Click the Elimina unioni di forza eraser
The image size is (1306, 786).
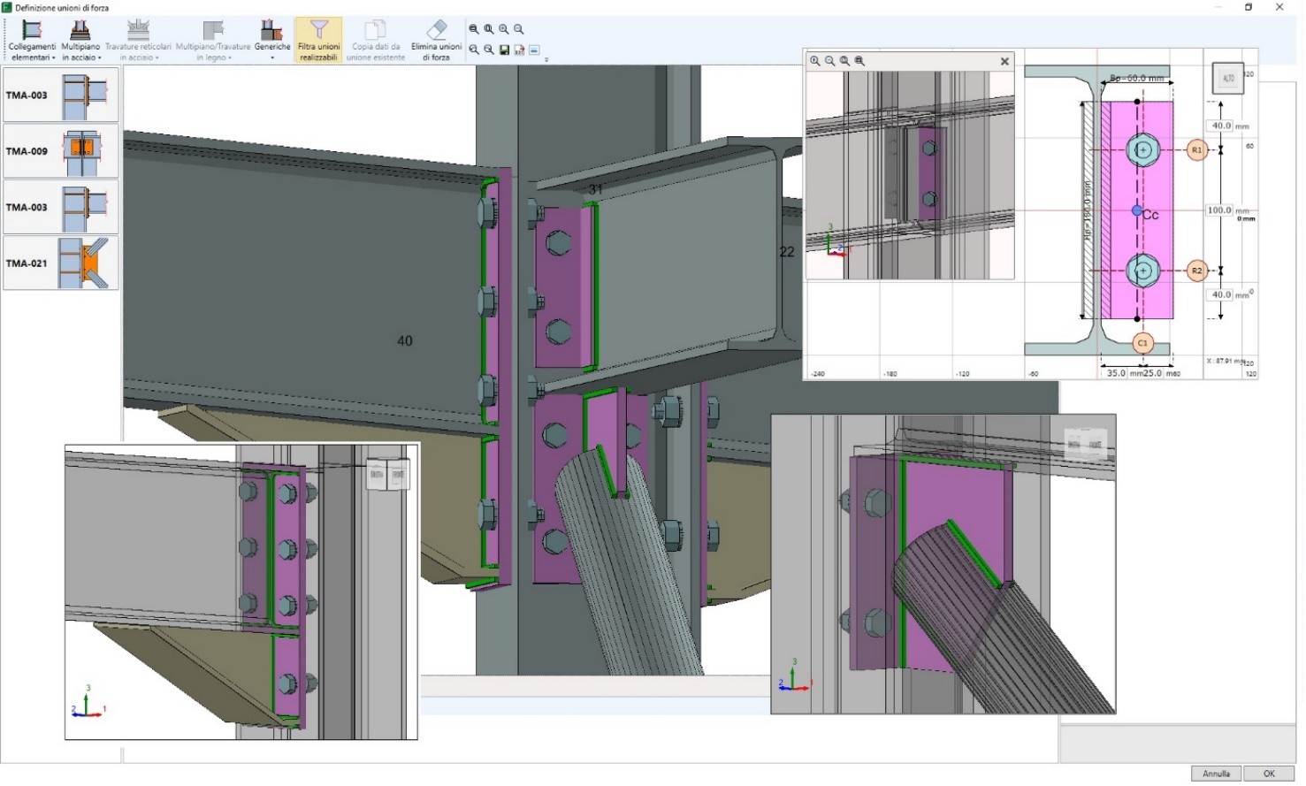pyautogui.click(x=436, y=41)
